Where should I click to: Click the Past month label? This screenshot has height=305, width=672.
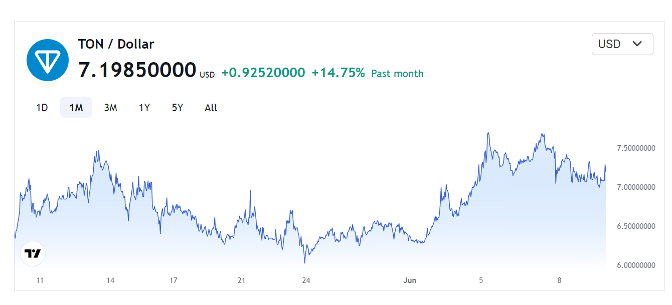point(397,74)
